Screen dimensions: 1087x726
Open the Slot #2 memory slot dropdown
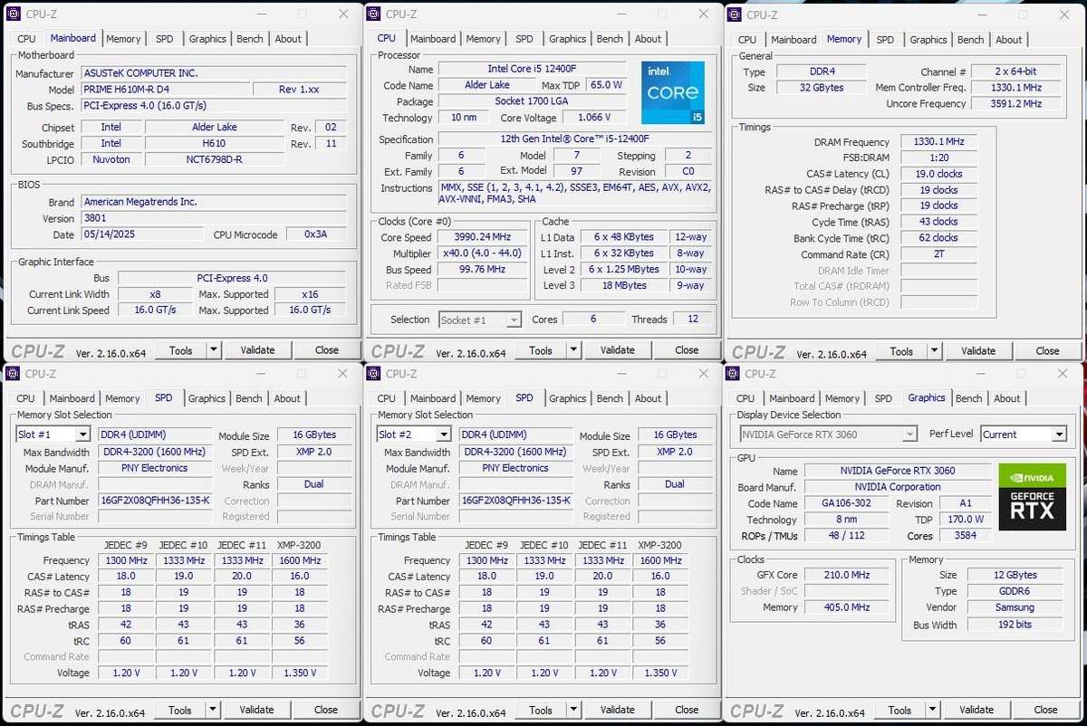coord(413,434)
